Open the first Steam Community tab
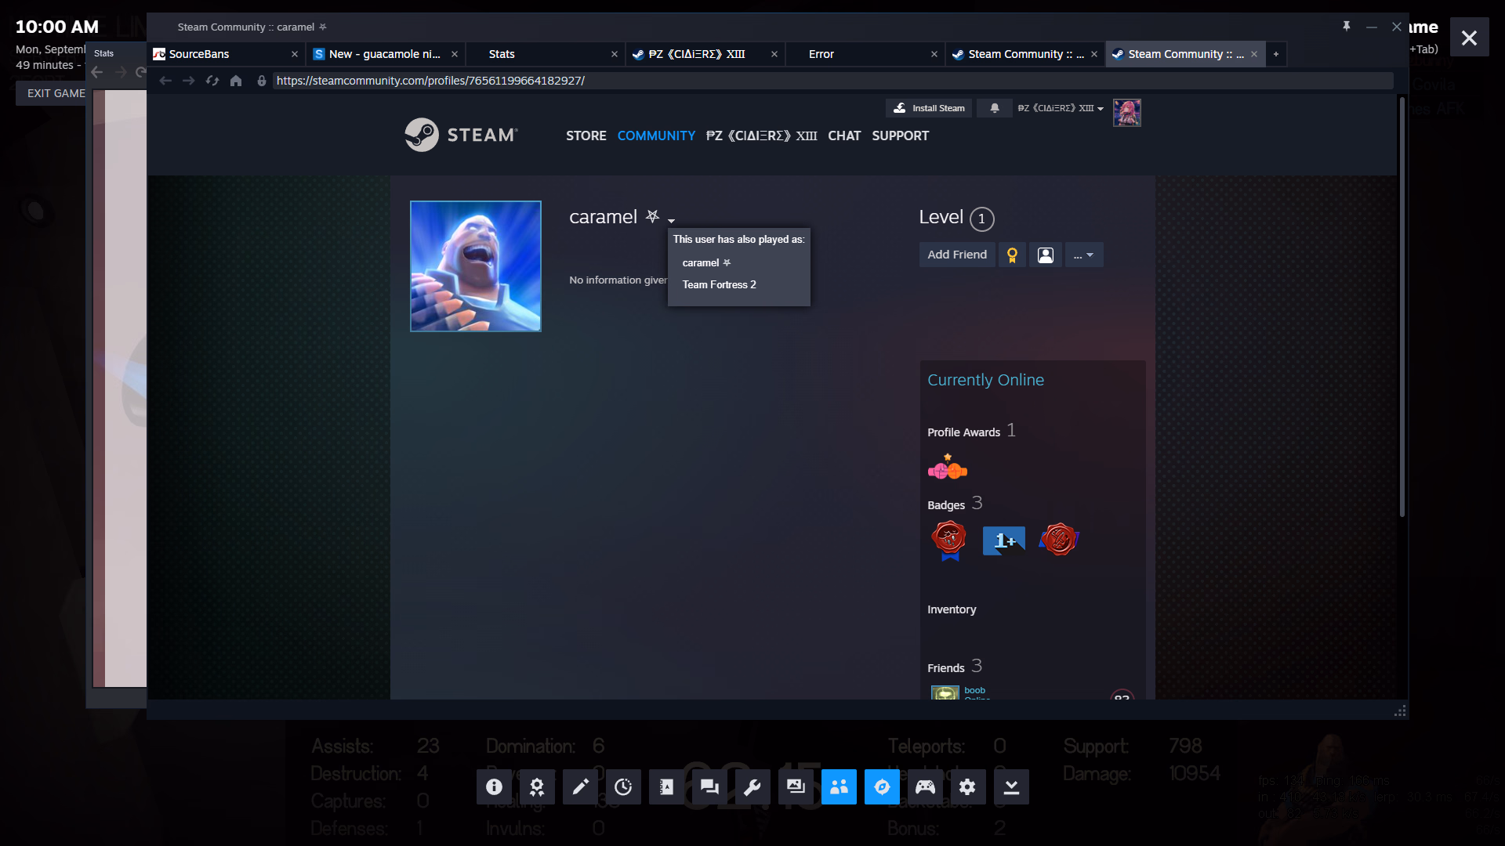Viewport: 1505px width, 846px height. pyautogui.click(x=1026, y=54)
